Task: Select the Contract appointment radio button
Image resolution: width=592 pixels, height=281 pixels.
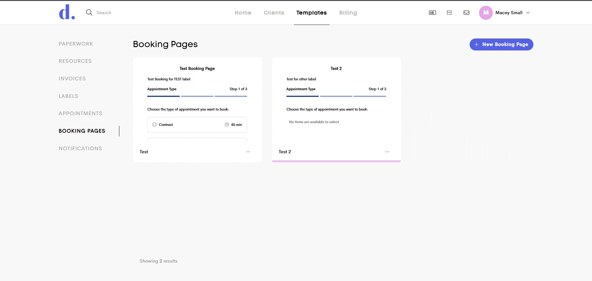Action: tap(154, 125)
